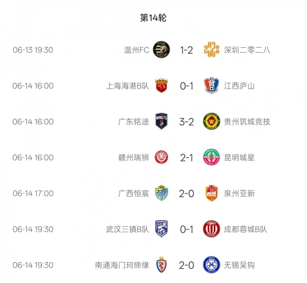Open the 赣州瑞狮 red round crest
307x283 pixels.
161,157
